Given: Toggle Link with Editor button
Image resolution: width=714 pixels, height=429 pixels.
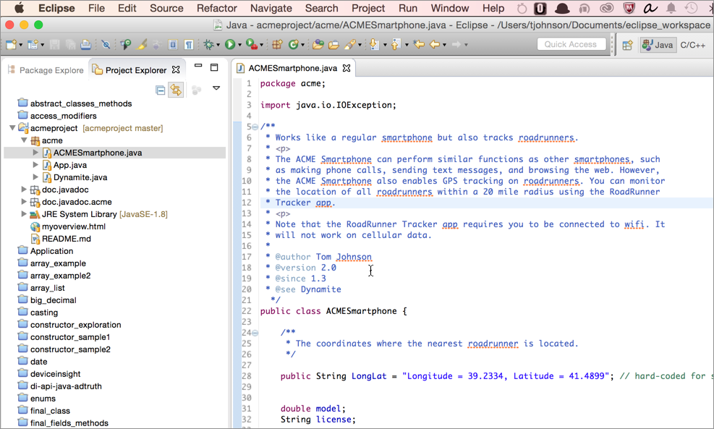Looking at the screenshot, I should tap(175, 90).
